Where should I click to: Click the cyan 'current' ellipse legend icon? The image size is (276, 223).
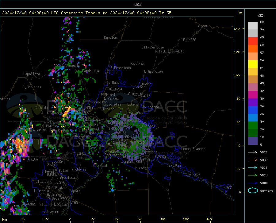[253, 190]
